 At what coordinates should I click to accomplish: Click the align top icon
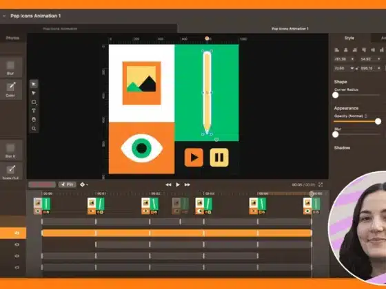(x=364, y=50)
